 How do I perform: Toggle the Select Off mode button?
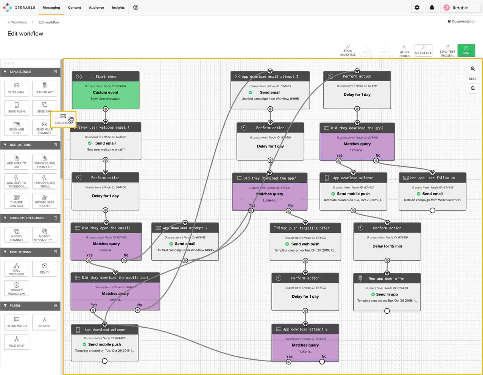(423, 50)
